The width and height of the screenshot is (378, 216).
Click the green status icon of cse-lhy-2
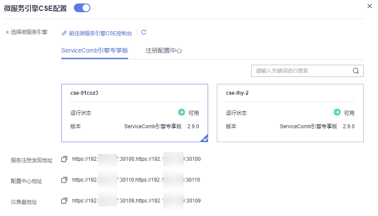(337, 113)
